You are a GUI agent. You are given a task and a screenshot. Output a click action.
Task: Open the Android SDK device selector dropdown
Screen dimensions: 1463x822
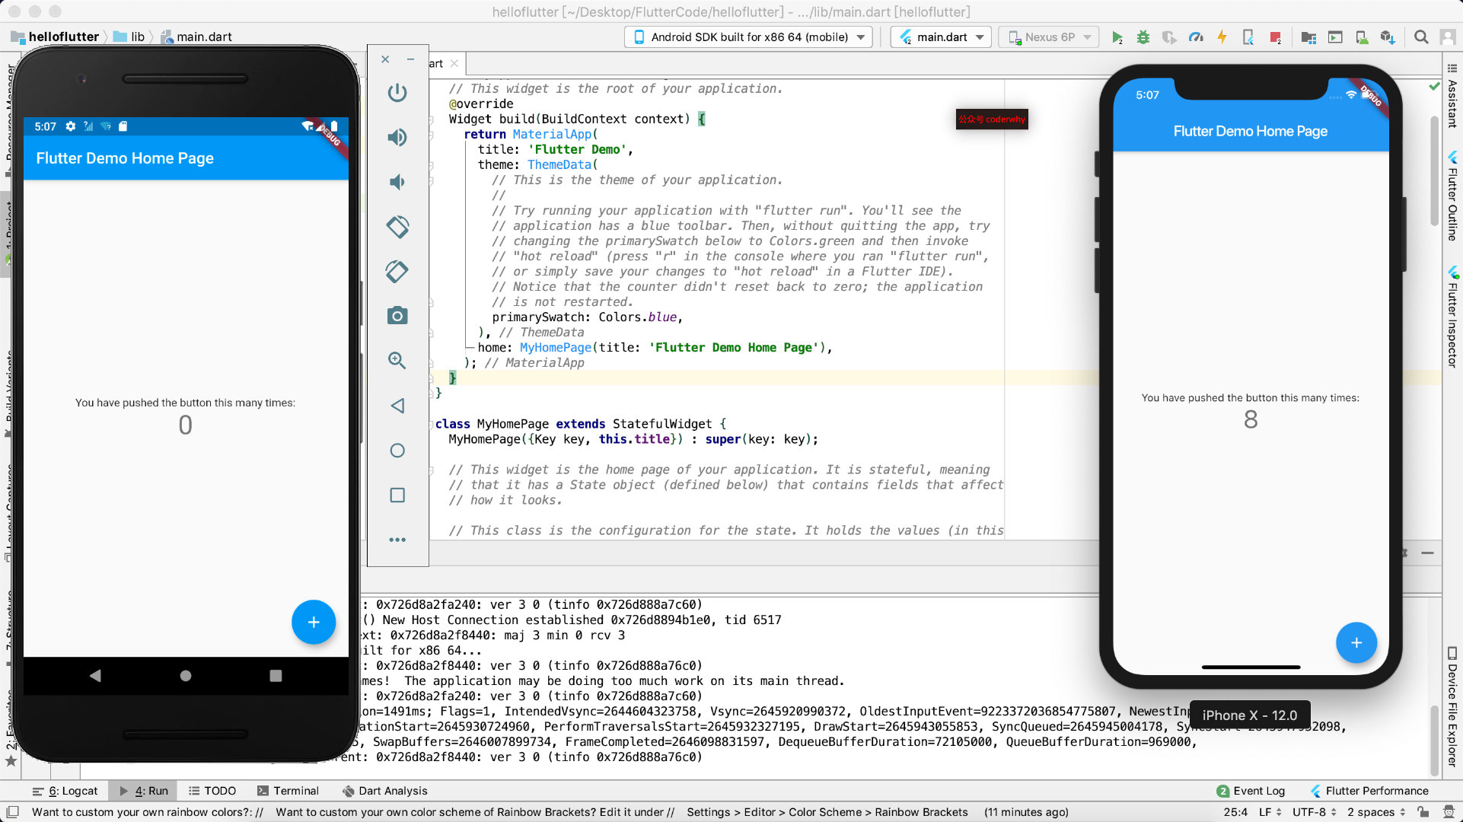pyautogui.click(x=748, y=37)
